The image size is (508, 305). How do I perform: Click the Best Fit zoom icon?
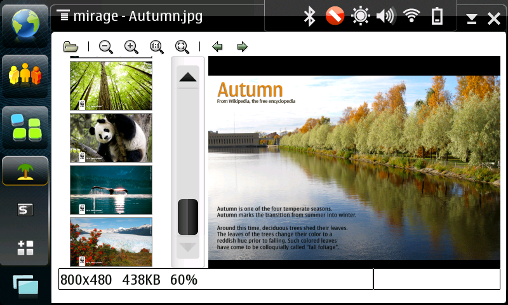coord(182,46)
